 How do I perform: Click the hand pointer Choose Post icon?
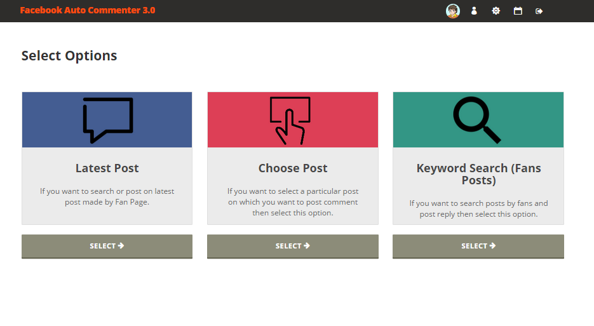290,120
